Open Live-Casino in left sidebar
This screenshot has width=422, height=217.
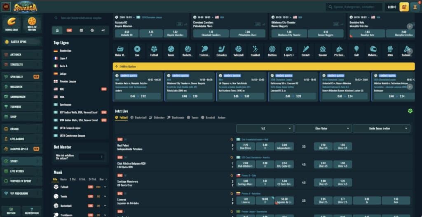pos(22,139)
